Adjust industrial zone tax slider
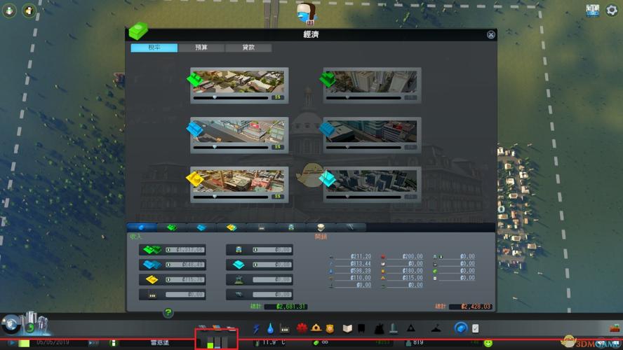Image resolution: width=623 pixels, height=350 pixels. tap(230, 196)
